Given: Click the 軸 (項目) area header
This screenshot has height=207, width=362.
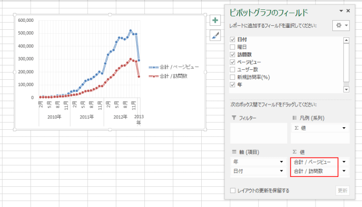Looking at the screenshot, I should point(246,152).
